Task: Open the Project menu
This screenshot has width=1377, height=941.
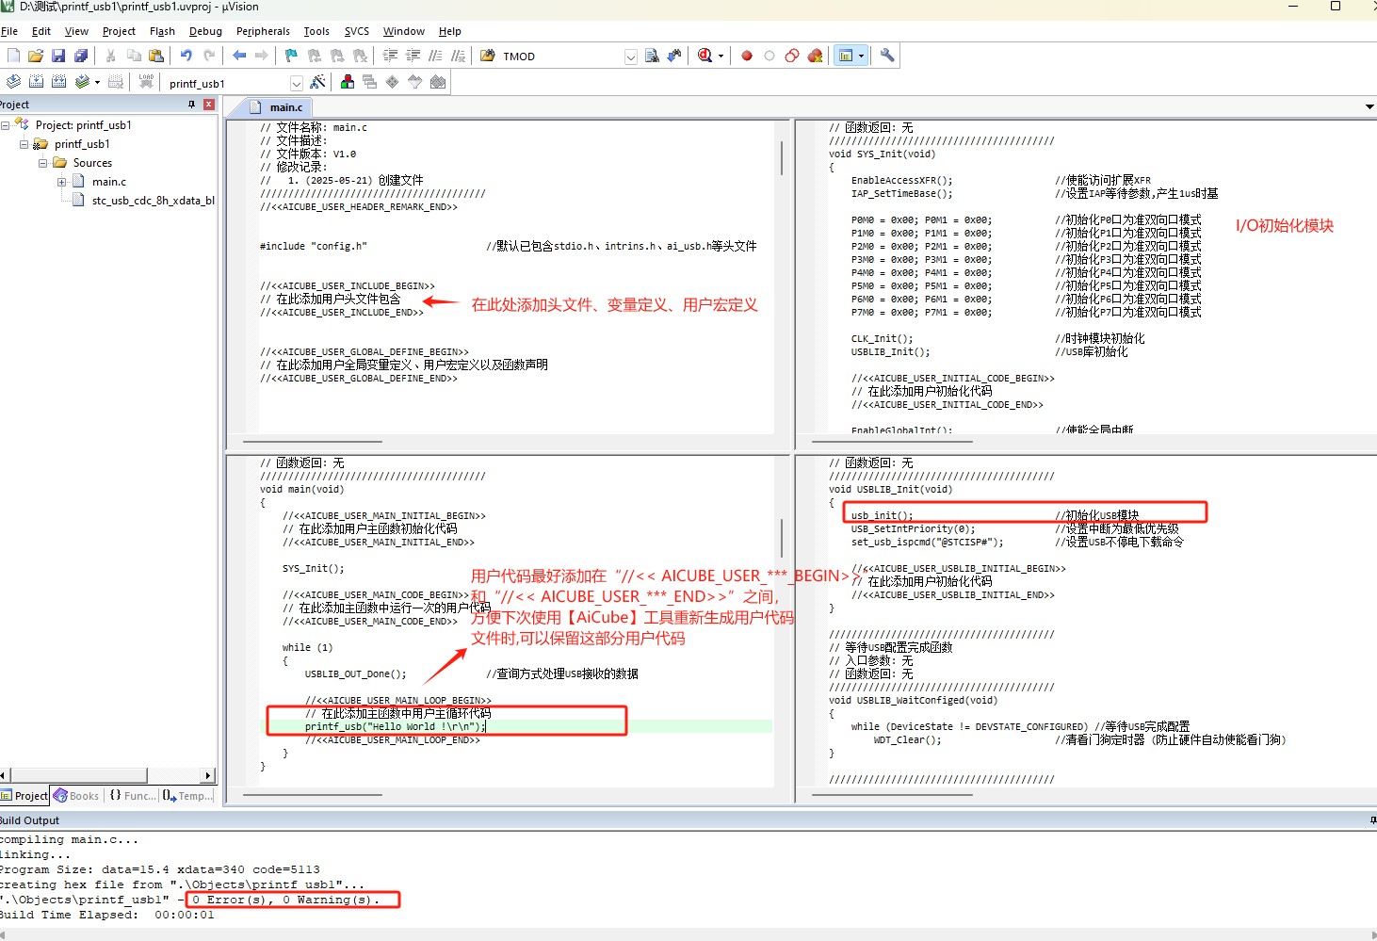Action: [x=119, y=31]
